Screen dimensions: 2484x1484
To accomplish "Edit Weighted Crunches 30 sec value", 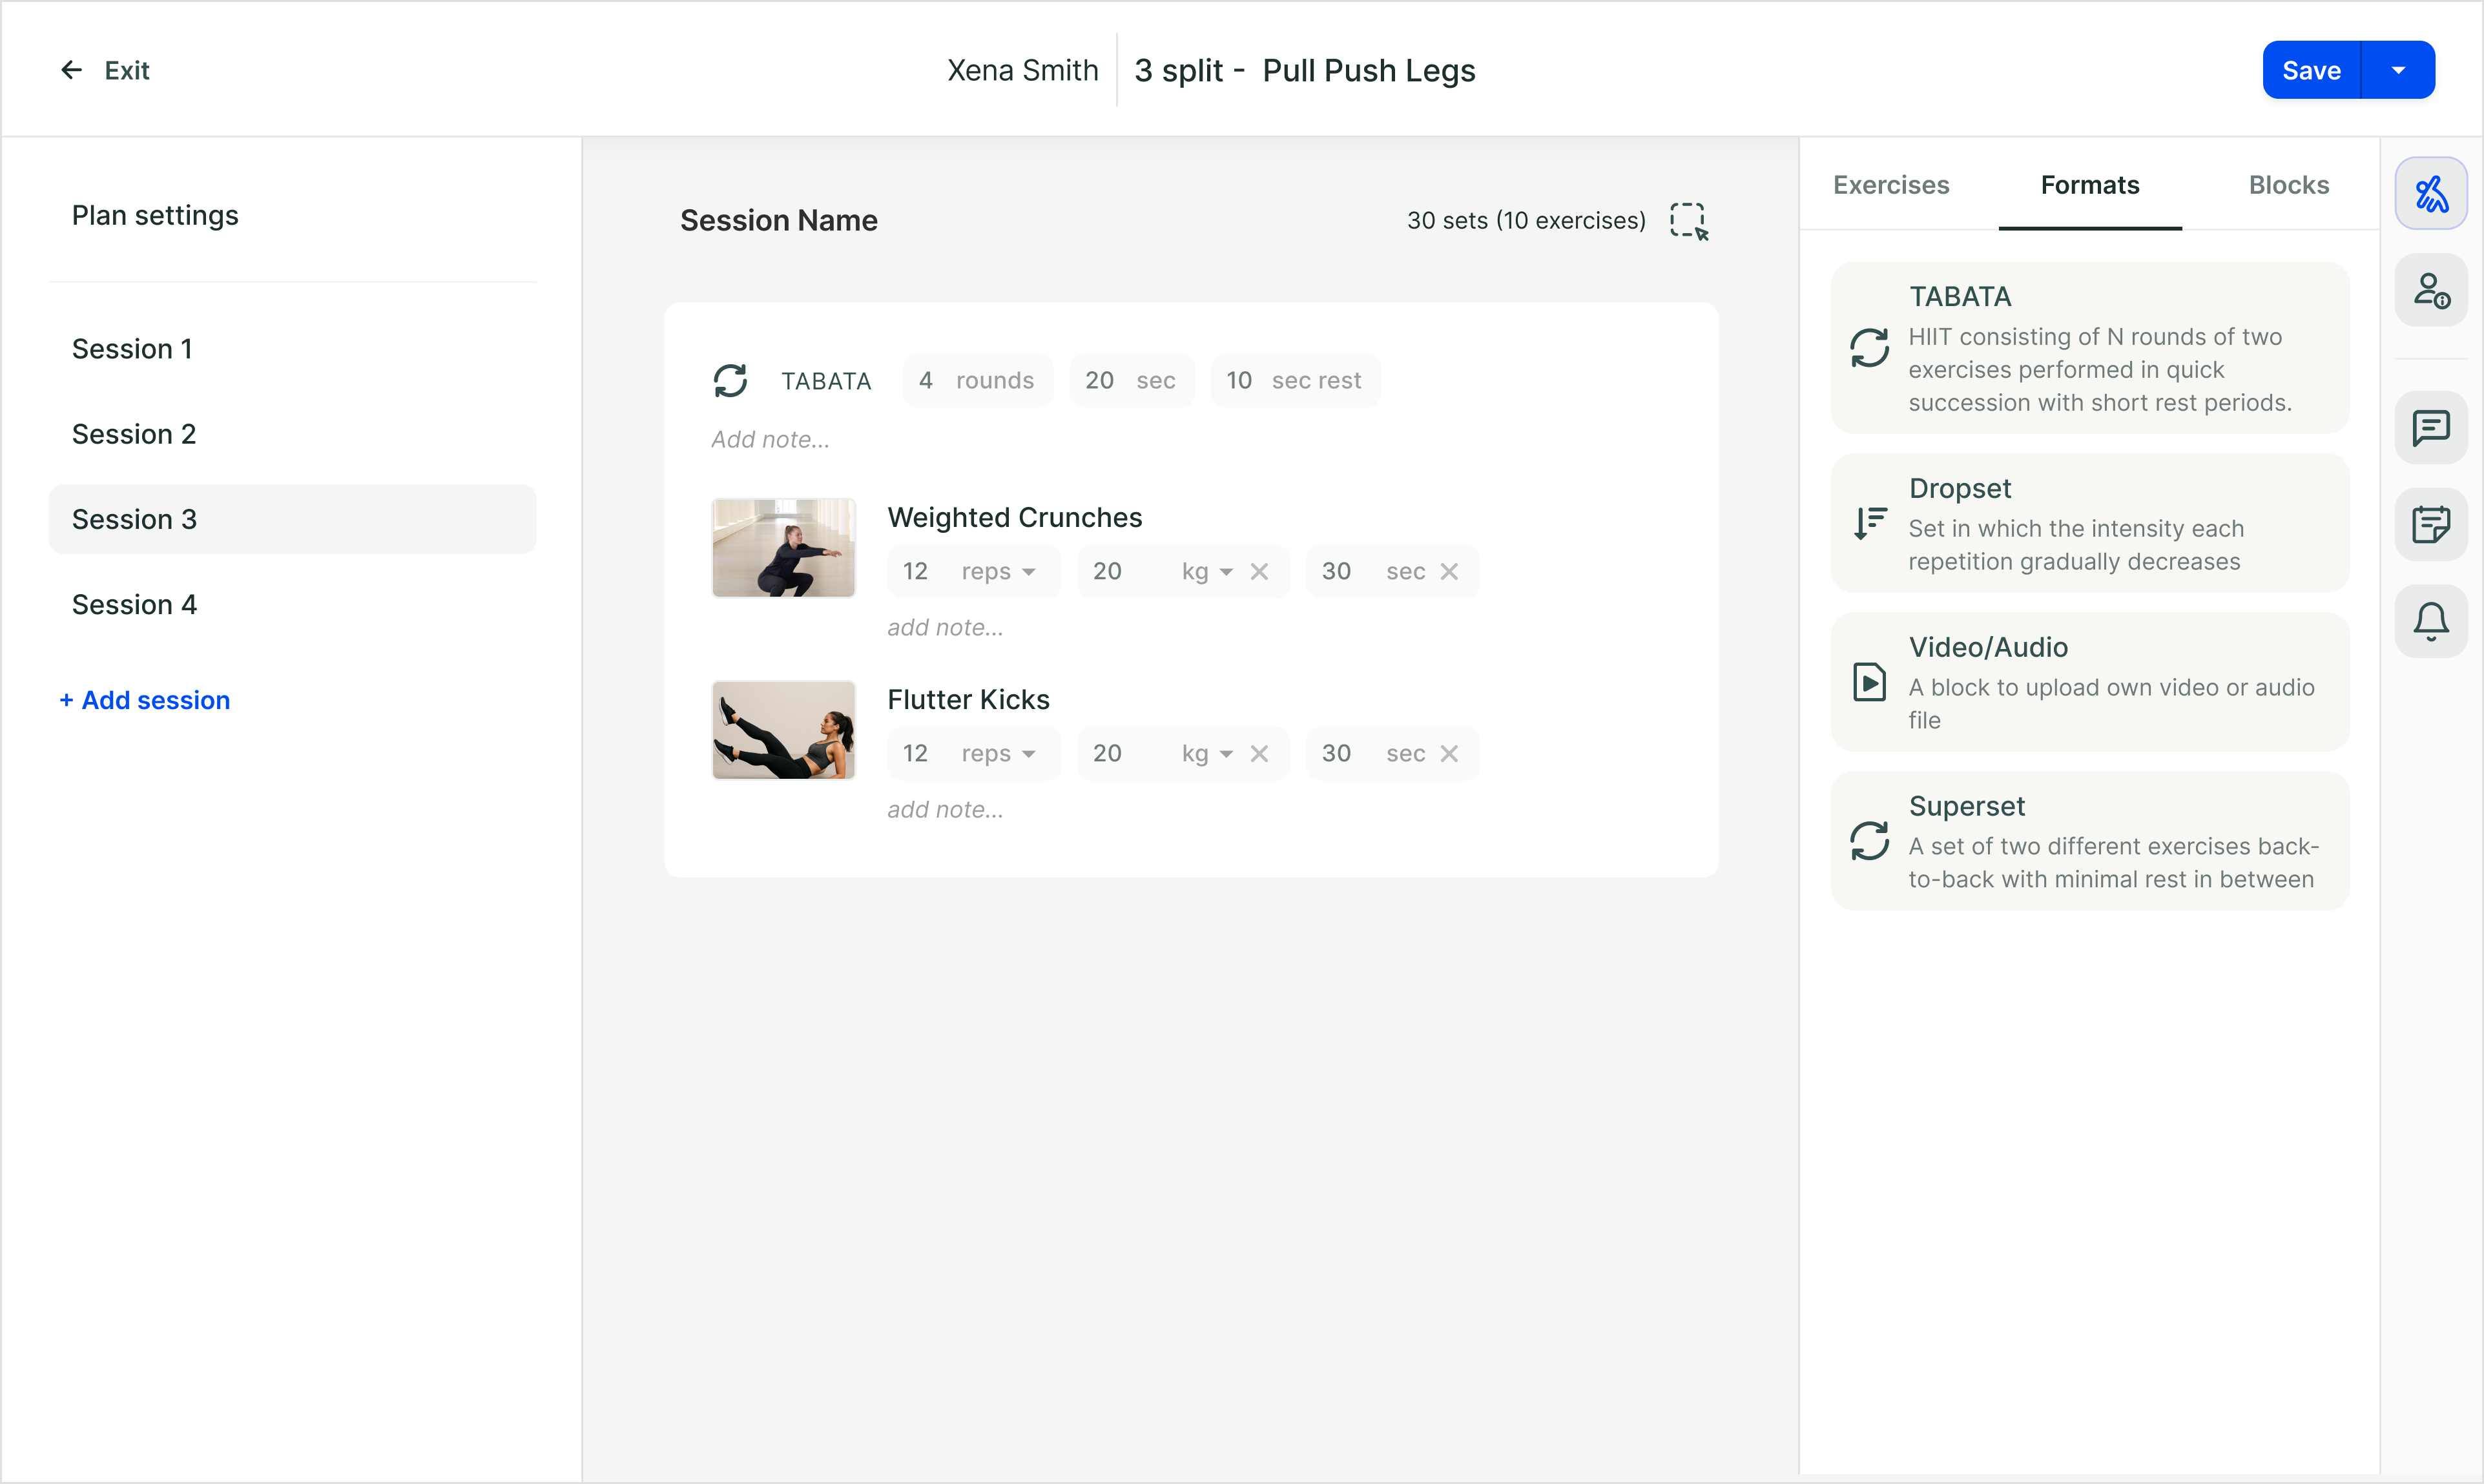I will coord(1337,572).
